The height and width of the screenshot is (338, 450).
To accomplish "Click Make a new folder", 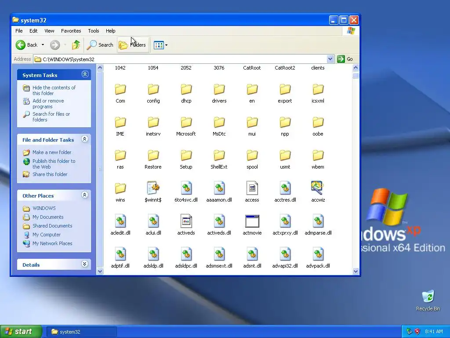I will 52,152.
